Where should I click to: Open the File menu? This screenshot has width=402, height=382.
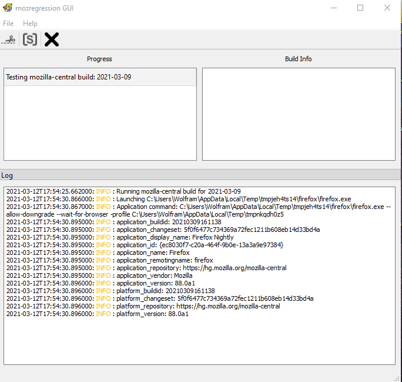(8, 24)
